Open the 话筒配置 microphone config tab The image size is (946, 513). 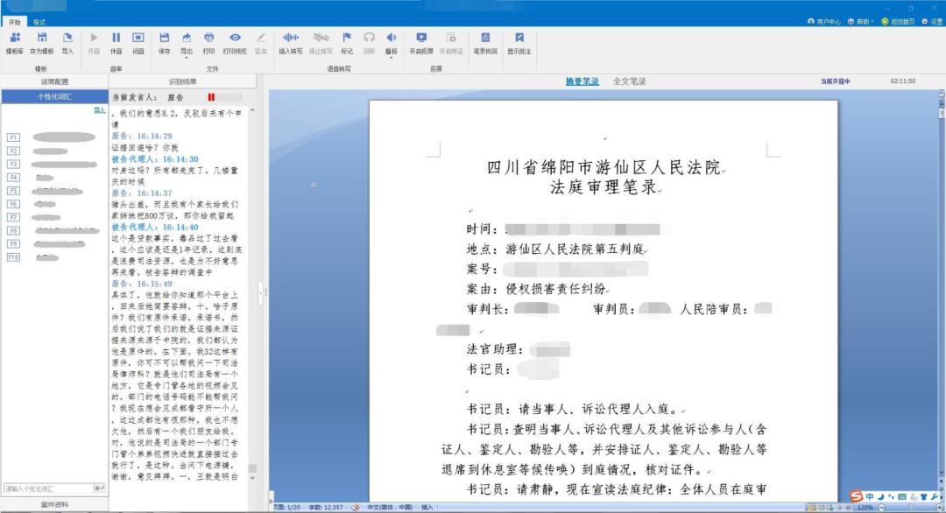point(54,81)
